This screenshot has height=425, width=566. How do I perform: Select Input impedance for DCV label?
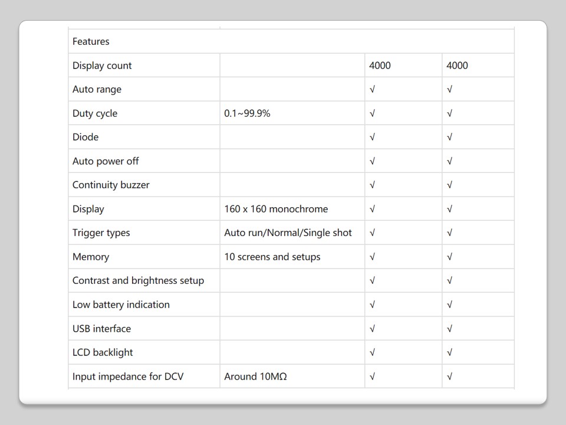point(128,376)
